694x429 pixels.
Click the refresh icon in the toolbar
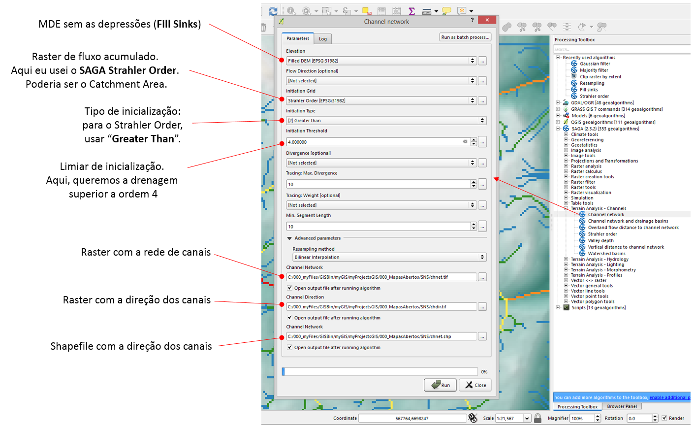point(273,11)
